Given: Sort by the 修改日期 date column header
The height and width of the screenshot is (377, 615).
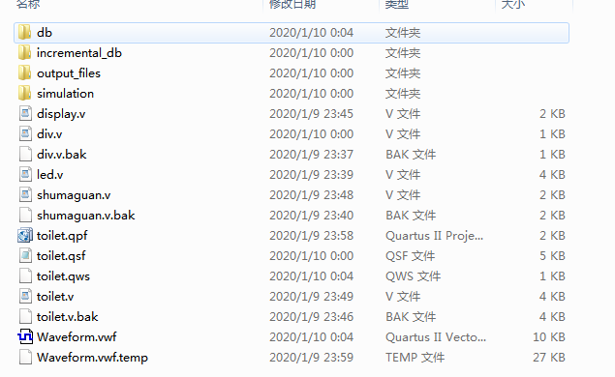Looking at the screenshot, I should coord(292,4).
